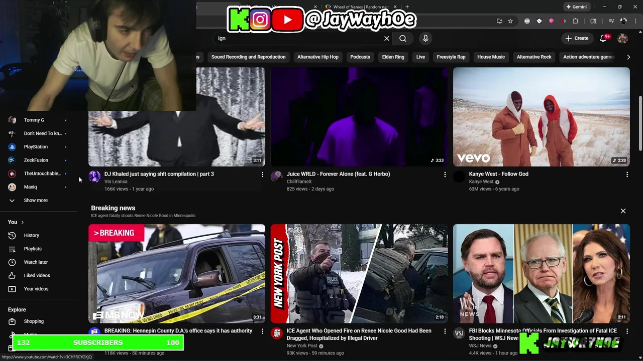Play Kanye West Follow God thumbnail
643x361 pixels.
541,117
